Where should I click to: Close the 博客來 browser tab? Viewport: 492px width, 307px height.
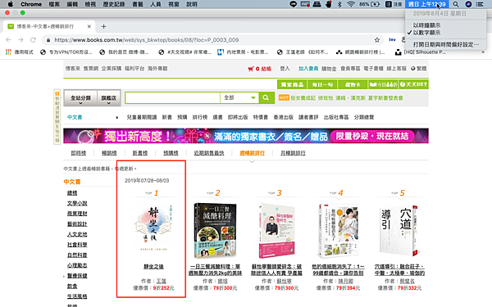pyautogui.click(x=89, y=27)
